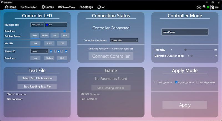The width and height of the screenshot is (222, 121).
Task: Set Mic LED to PULSE
Action: (x=49, y=43)
